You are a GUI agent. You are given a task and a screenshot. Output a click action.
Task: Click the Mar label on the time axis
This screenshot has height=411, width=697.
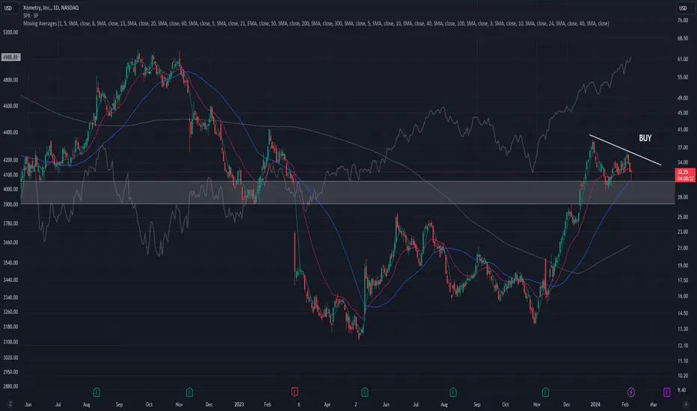coord(654,404)
